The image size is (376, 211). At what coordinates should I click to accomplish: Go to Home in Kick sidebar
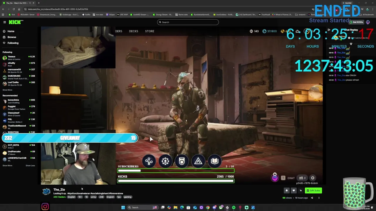pyautogui.click(x=11, y=31)
